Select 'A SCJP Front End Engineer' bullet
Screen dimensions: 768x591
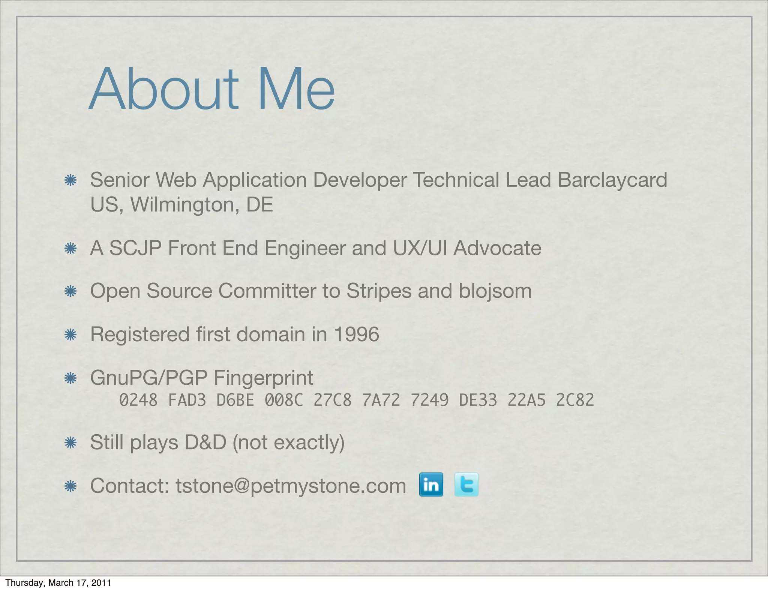tap(316, 248)
